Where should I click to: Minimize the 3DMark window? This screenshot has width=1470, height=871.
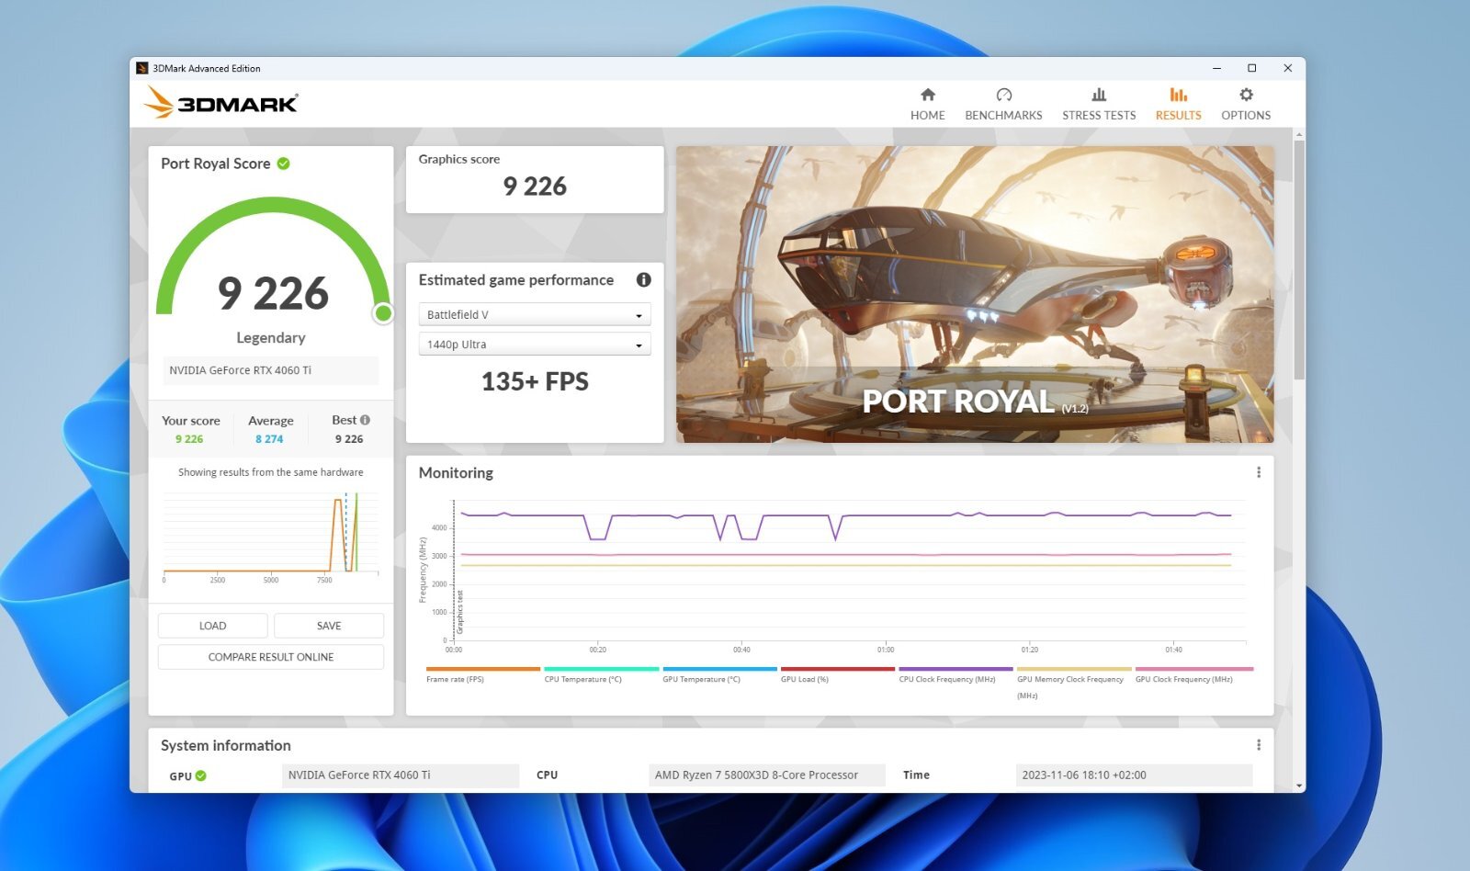click(x=1216, y=68)
